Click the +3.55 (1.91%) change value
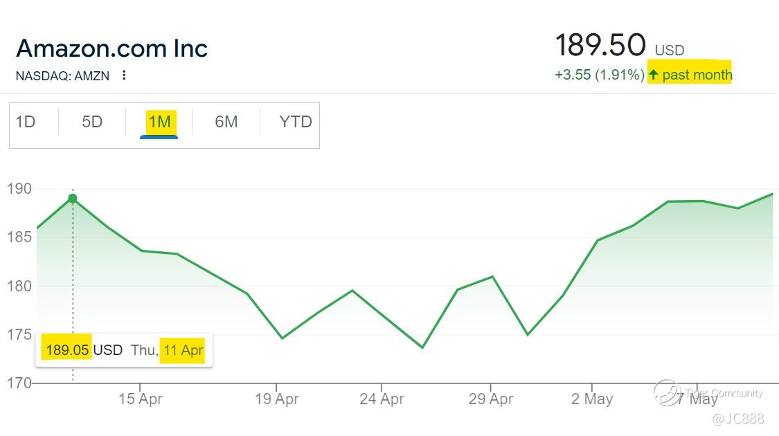779x436 pixels. (600, 75)
